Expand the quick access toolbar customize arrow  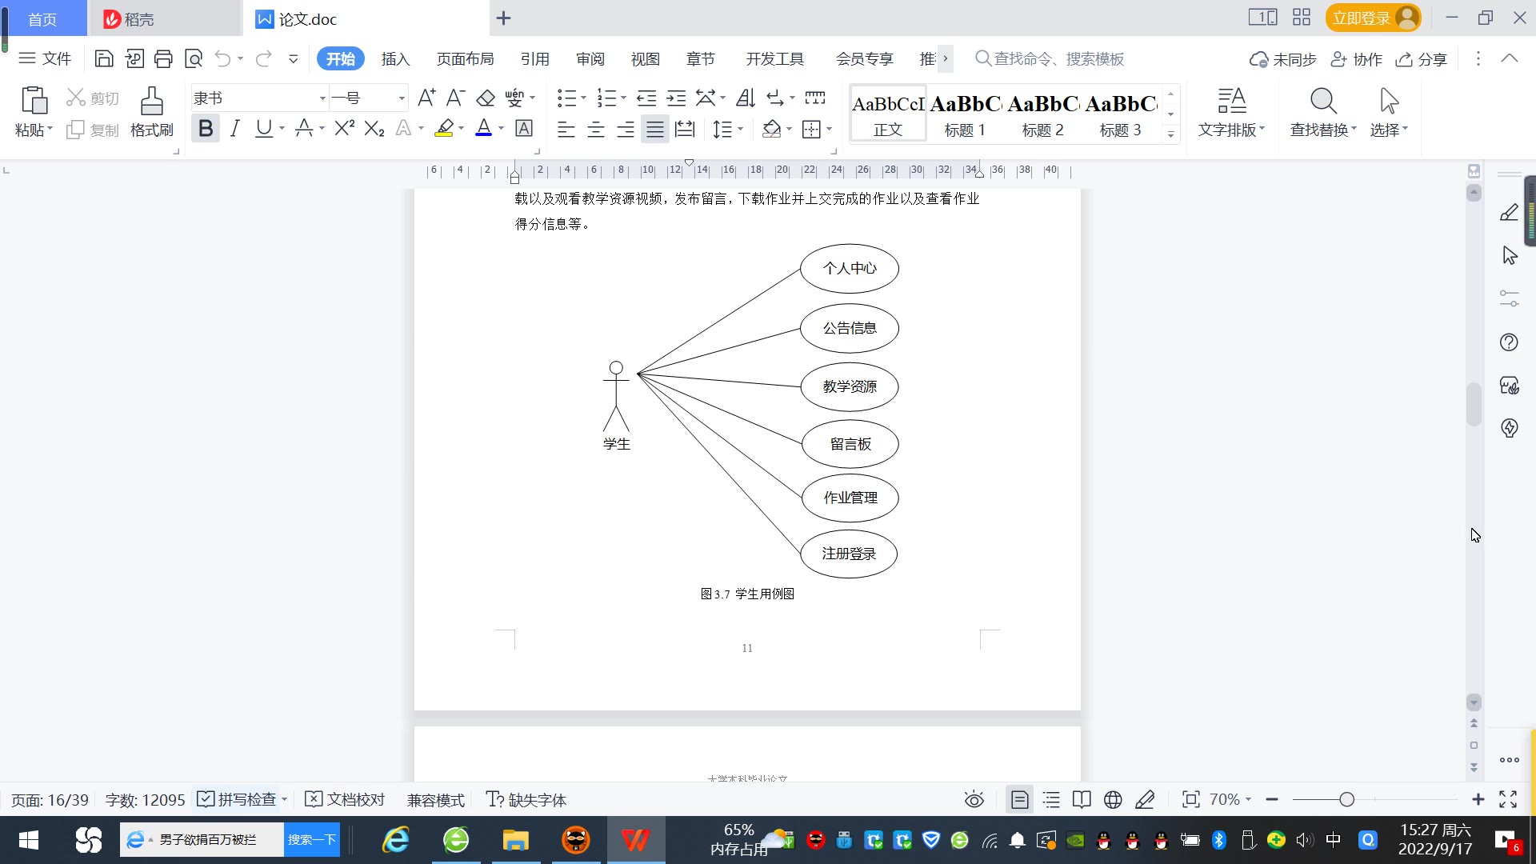pos(293,58)
